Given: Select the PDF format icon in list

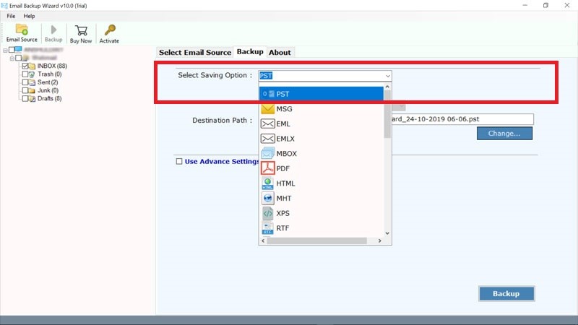Looking at the screenshot, I should tap(267, 168).
